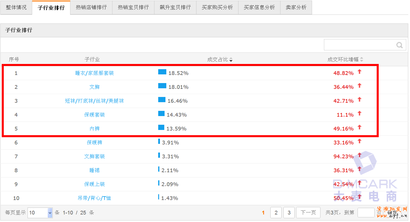Open the 每页显示 rows-per-page dropdown
The image size is (410, 222).
coord(40,213)
